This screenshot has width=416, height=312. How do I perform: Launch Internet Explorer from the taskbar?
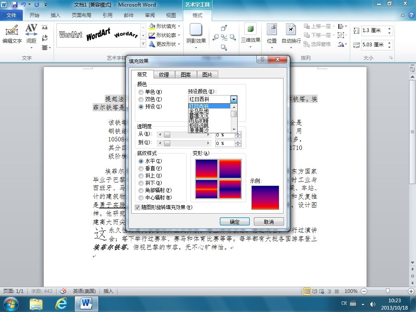pos(61,304)
